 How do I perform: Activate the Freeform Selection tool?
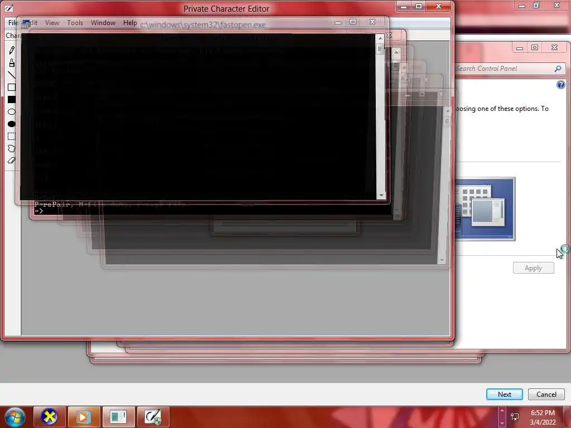click(12, 148)
